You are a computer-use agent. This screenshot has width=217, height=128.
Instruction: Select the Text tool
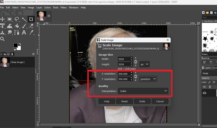coord(24,32)
